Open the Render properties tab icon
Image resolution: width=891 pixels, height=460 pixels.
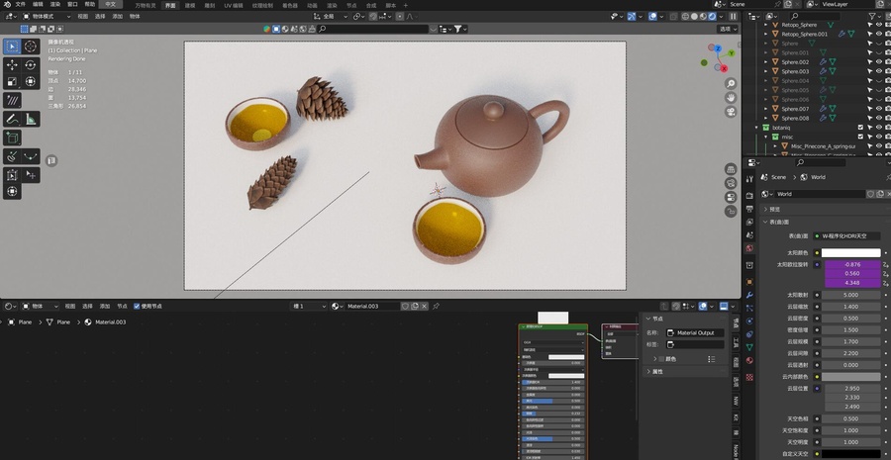tap(749, 195)
